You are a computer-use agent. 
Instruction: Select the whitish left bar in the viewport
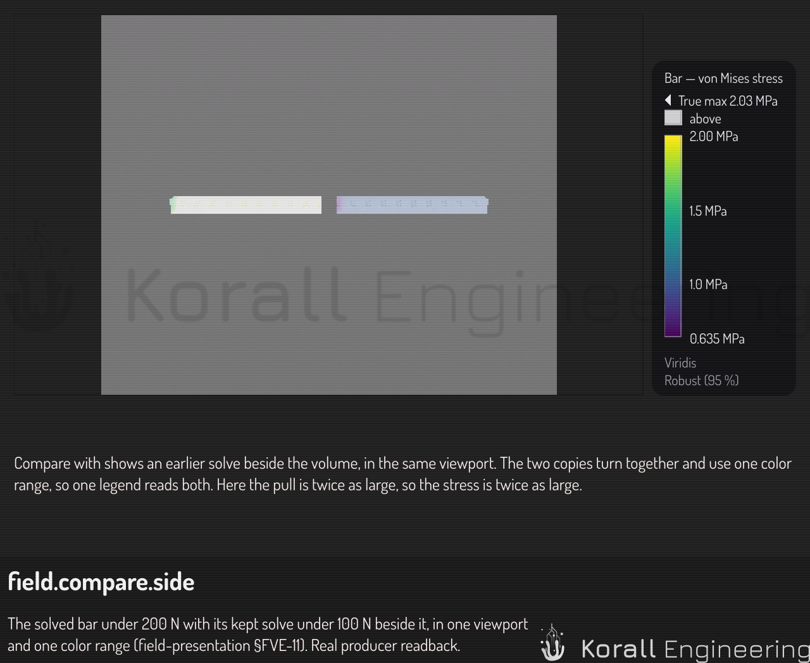(x=246, y=205)
